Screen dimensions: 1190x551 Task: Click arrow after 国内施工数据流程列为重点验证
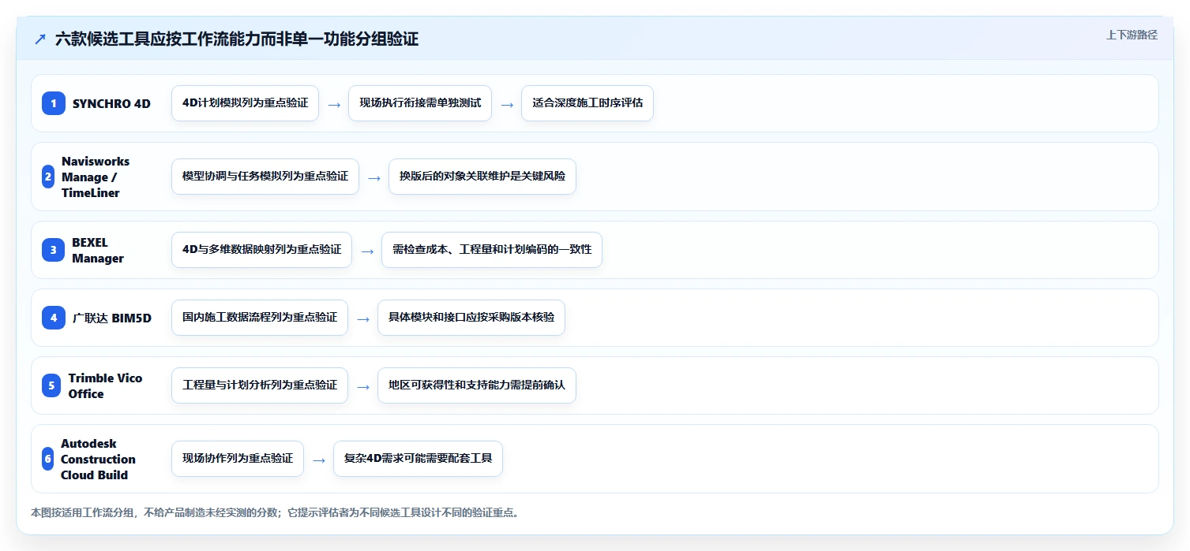coord(363,318)
